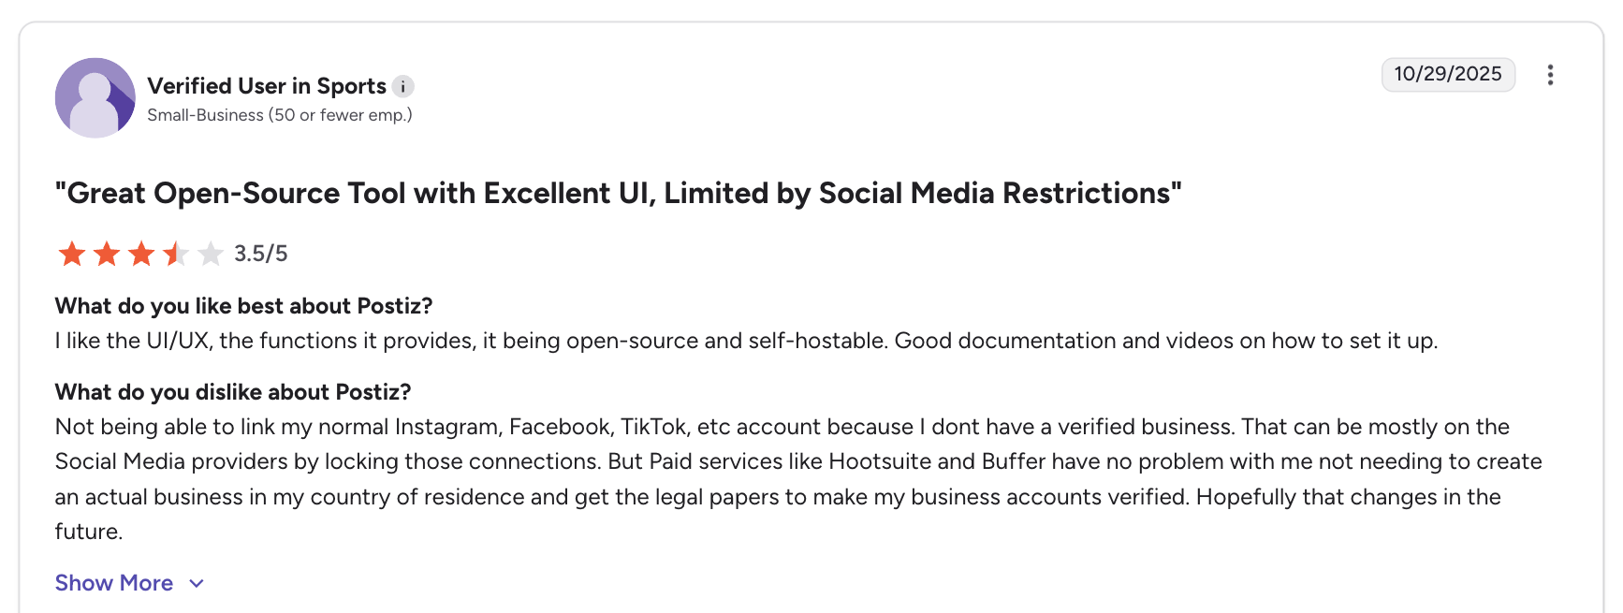Click the review title about Open-Source Tool
Image resolution: width=1623 pixels, height=613 pixels.
[617, 194]
